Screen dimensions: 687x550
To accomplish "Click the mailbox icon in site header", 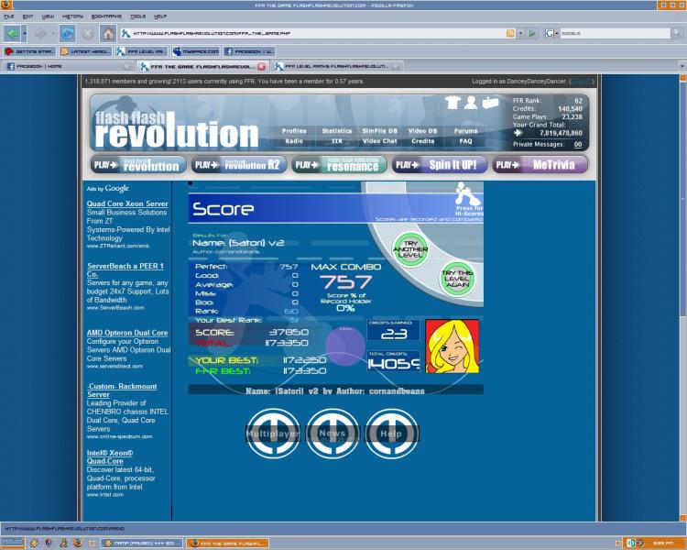I will pyautogui.click(x=490, y=103).
